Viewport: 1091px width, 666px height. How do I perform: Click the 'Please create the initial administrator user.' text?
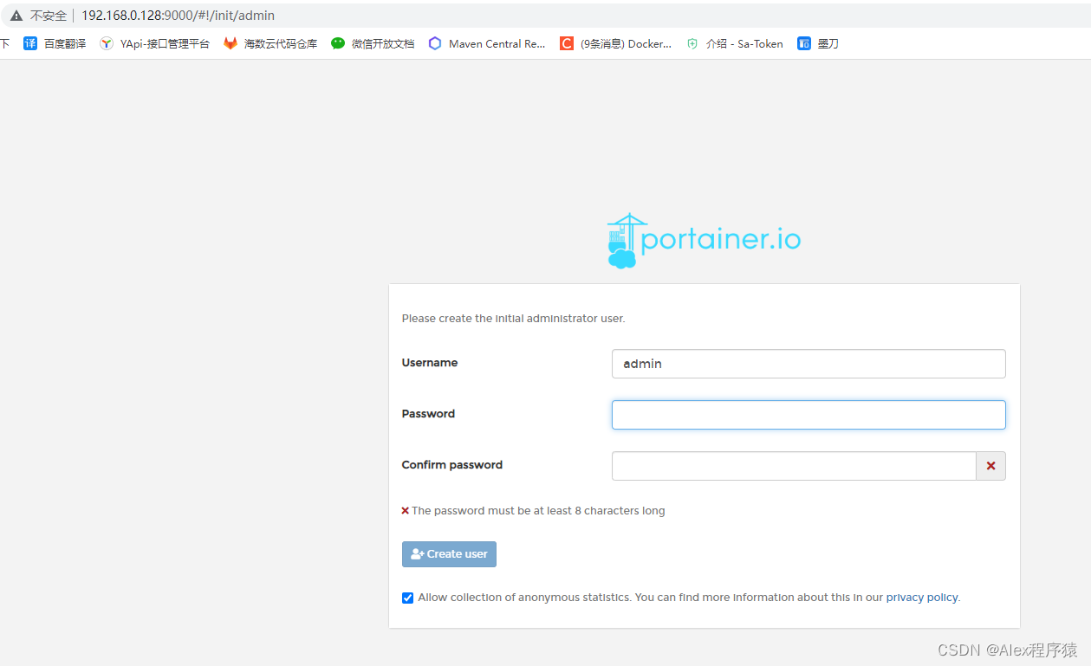point(513,319)
